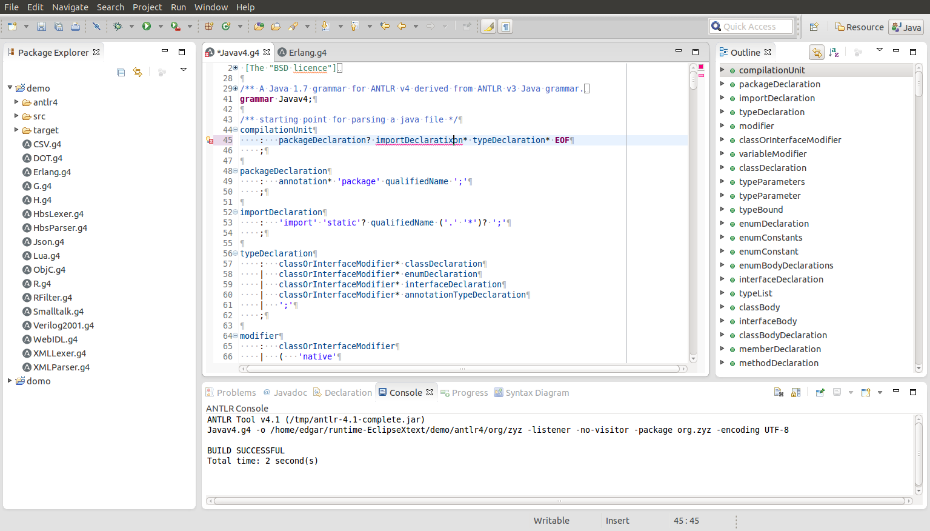
Task: Expand the packageDeclaration outline node
Action: point(722,84)
